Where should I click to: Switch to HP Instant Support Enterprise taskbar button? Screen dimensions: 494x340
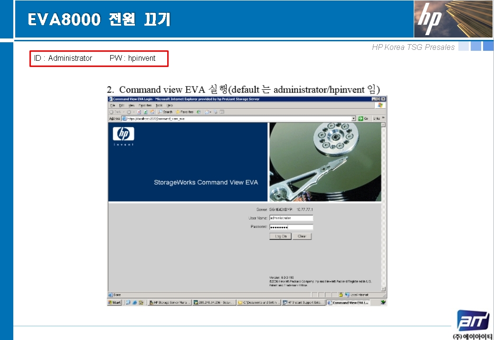point(303,302)
